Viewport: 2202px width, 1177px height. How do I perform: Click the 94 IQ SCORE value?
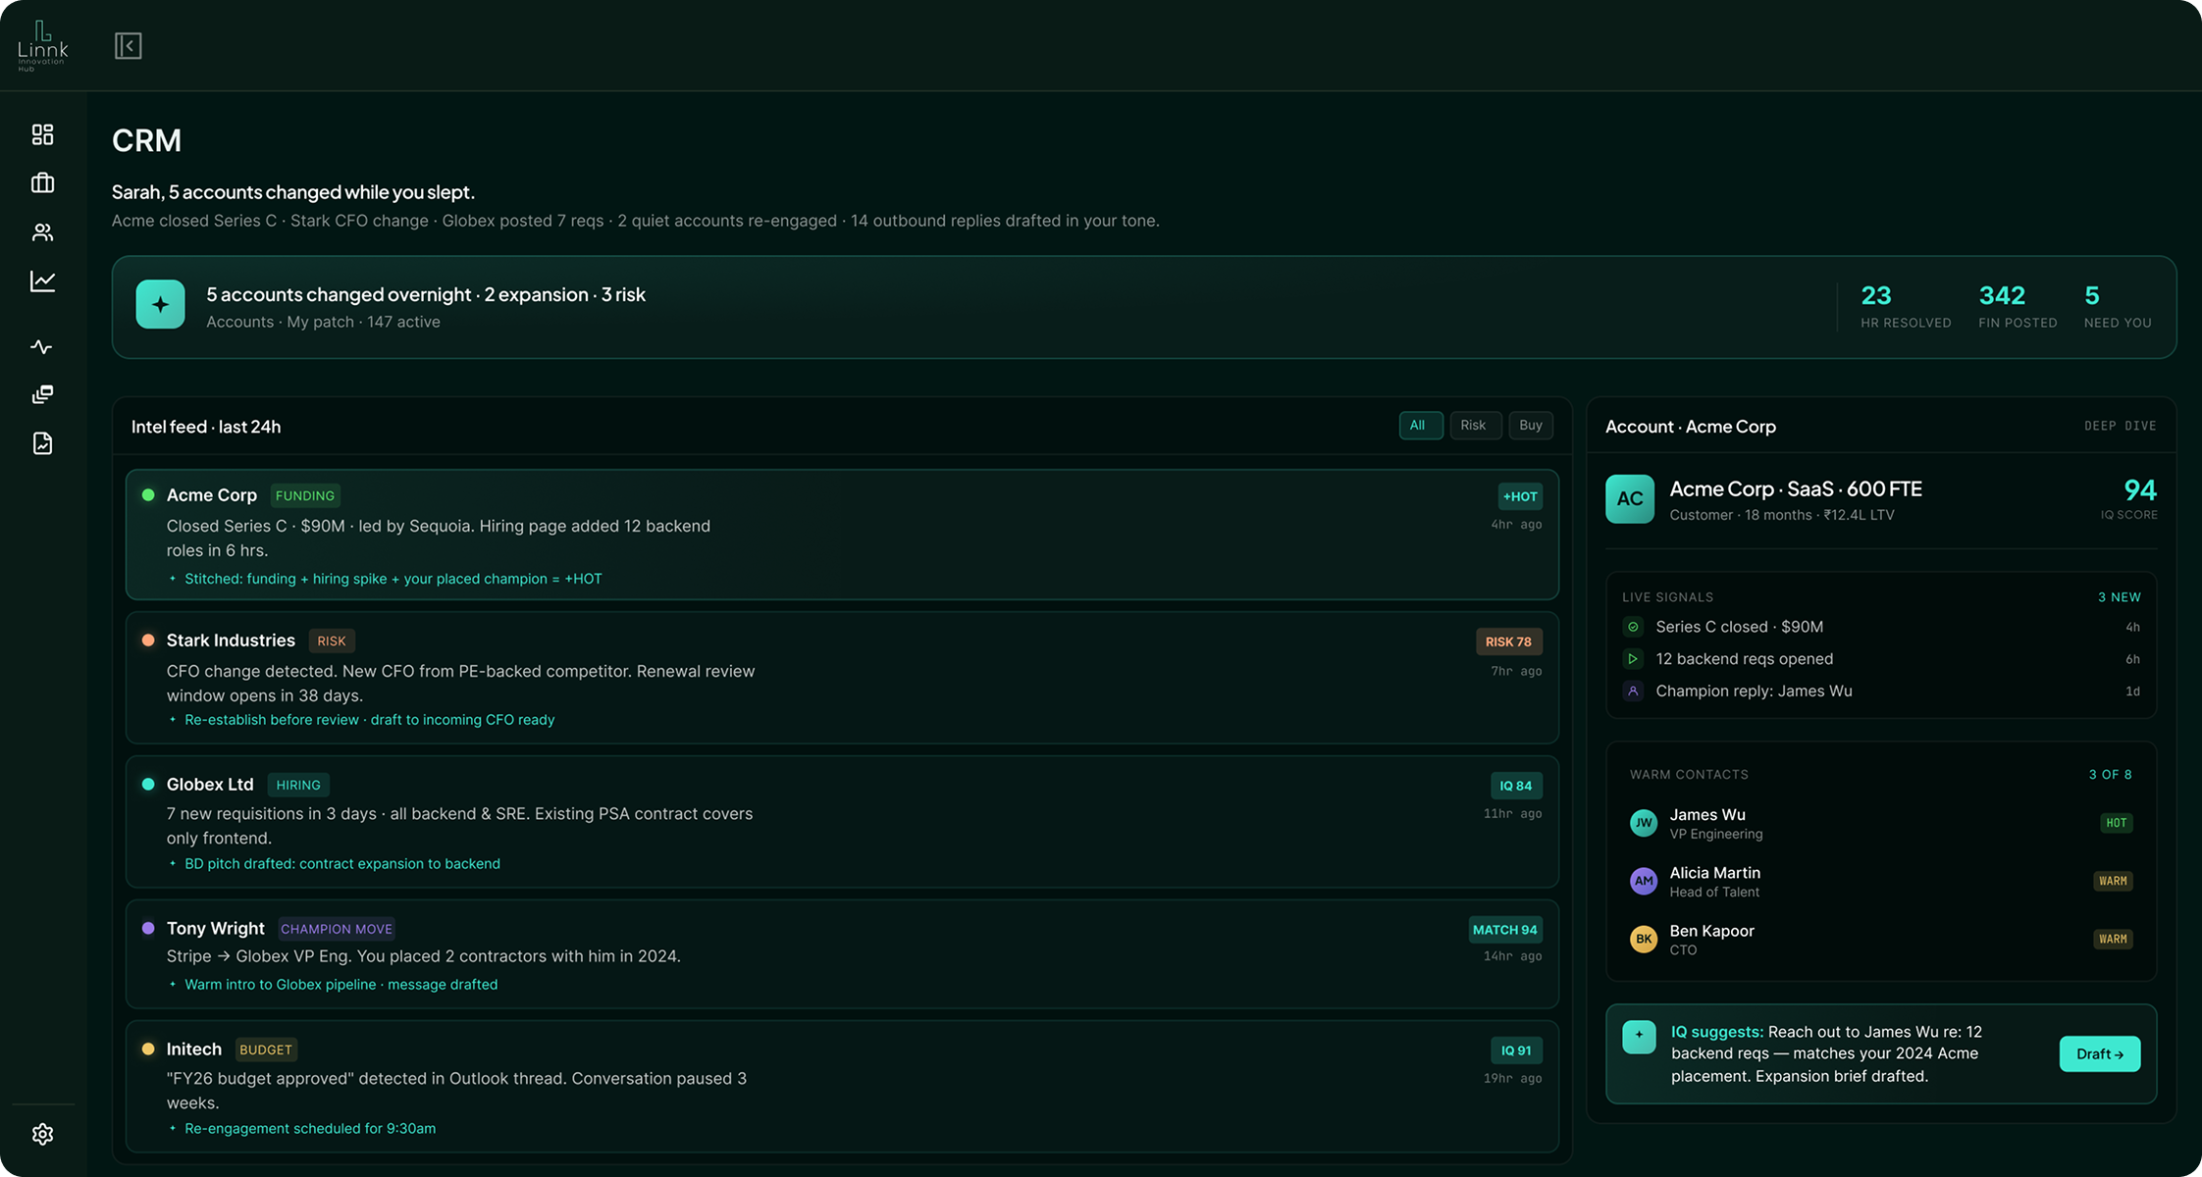tap(2139, 490)
